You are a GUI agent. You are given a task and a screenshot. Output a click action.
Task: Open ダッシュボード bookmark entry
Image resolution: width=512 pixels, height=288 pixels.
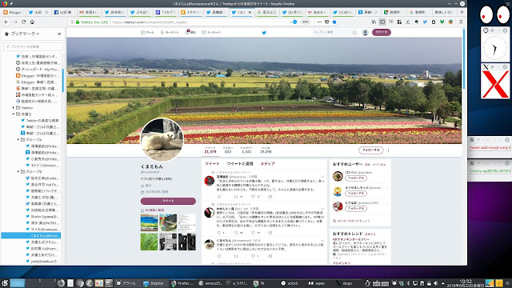pos(38,70)
